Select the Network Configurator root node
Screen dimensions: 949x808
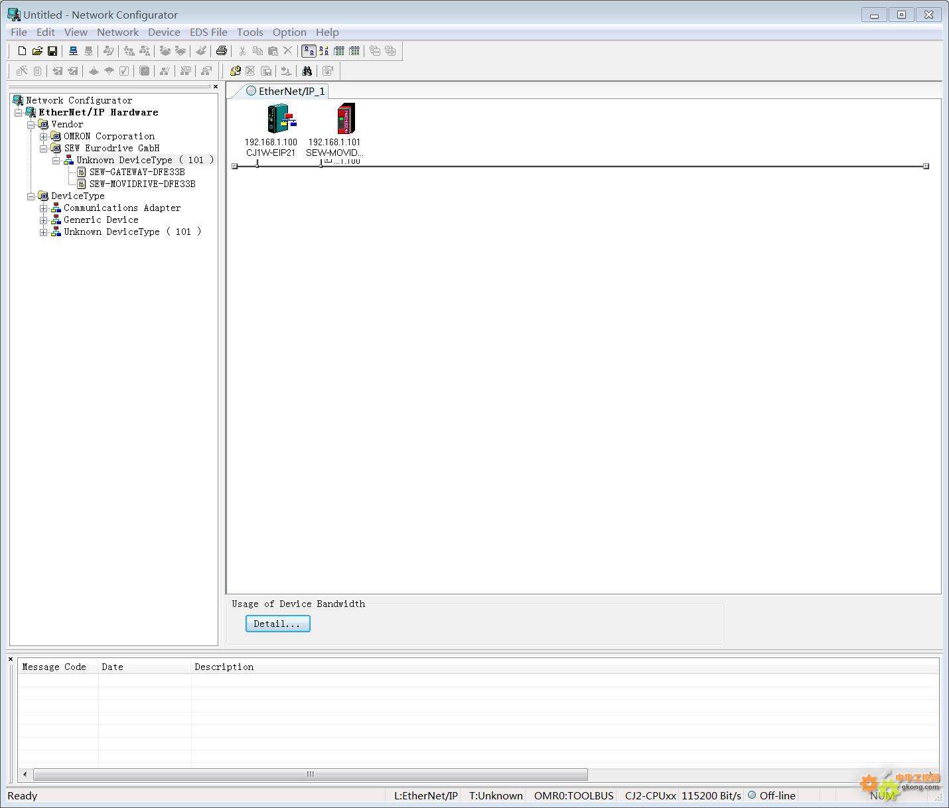click(79, 100)
